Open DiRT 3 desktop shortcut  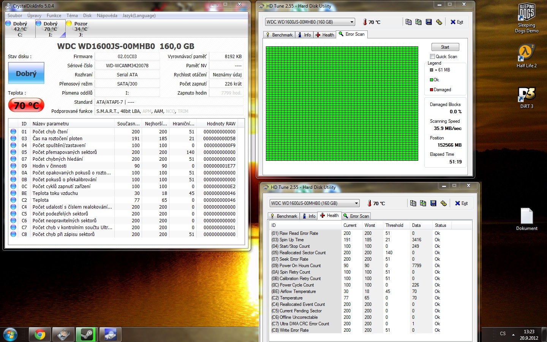(526, 98)
